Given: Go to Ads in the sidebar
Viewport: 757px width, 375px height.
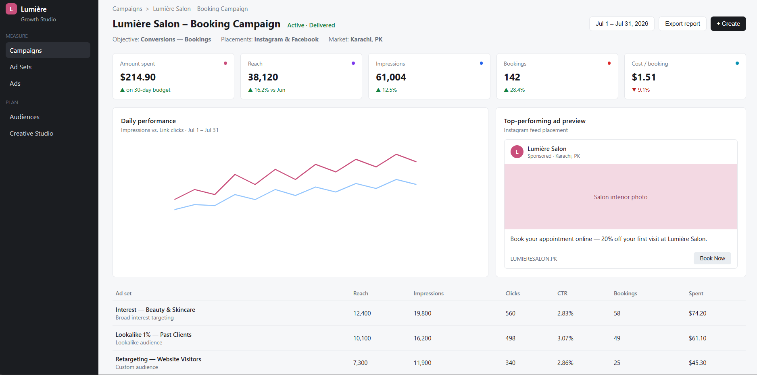Looking at the screenshot, I should 48,83.
